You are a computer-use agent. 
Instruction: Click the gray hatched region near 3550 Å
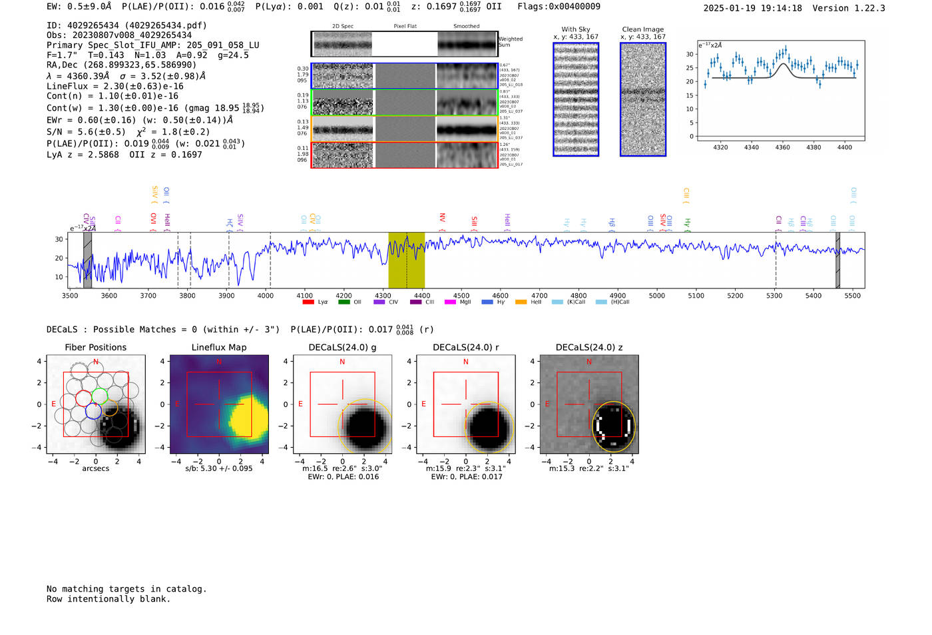point(87,260)
